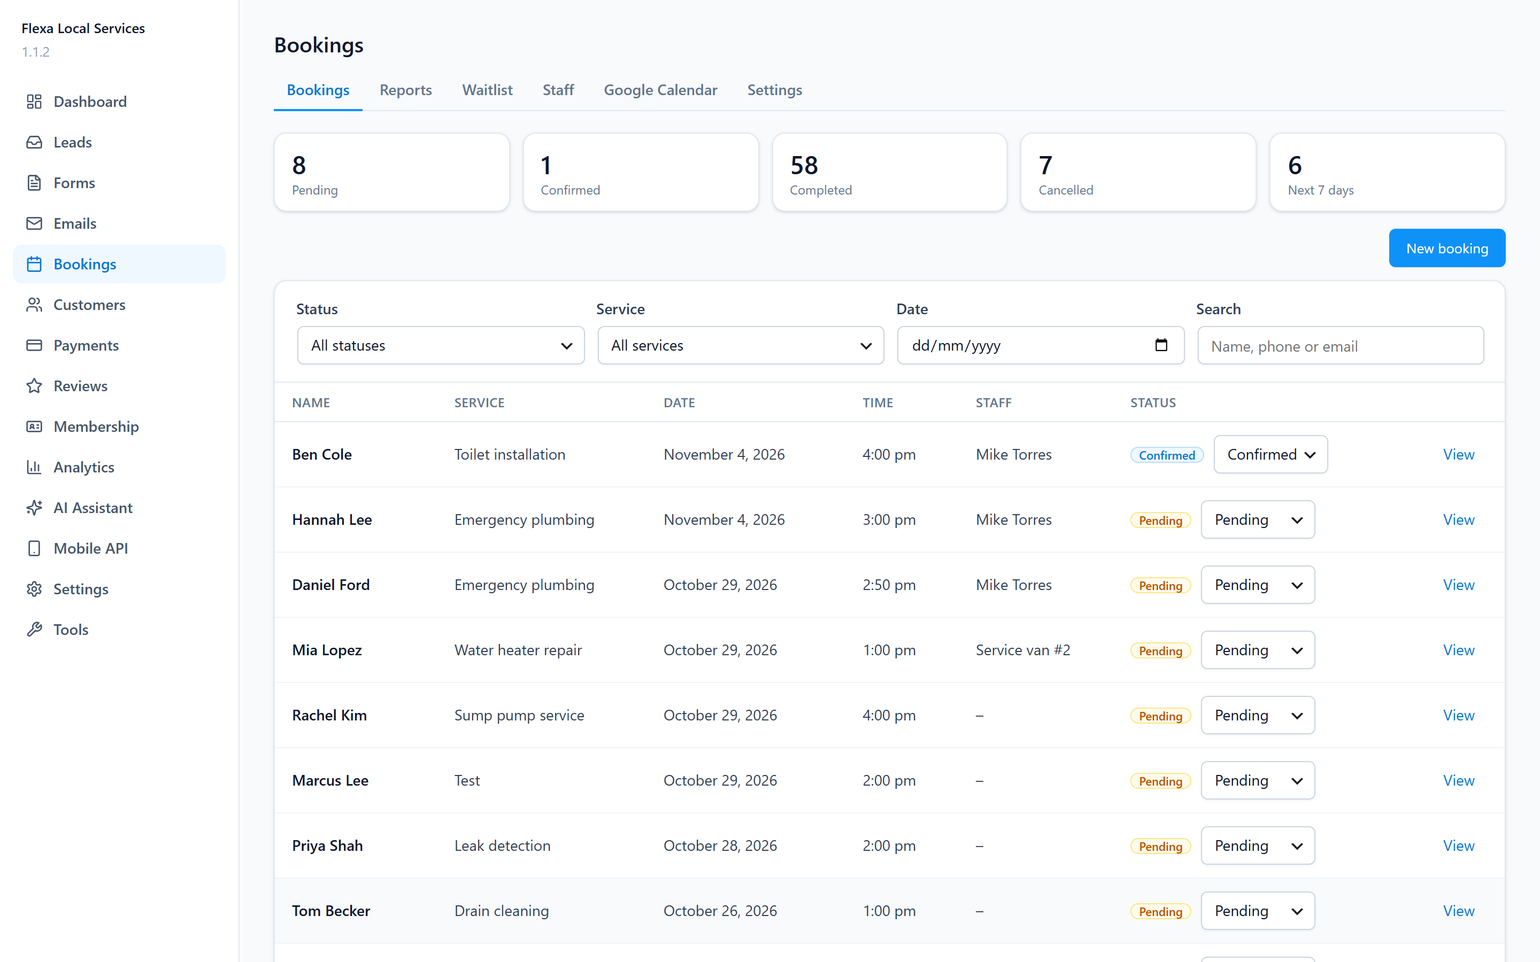
Task: Click the Mobile API phone icon
Action: point(34,548)
